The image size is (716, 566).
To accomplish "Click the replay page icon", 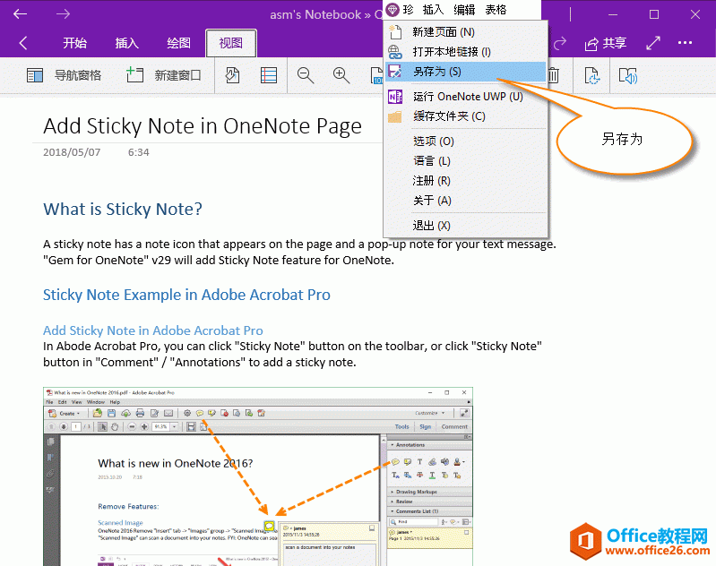I will click(x=592, y=75).
